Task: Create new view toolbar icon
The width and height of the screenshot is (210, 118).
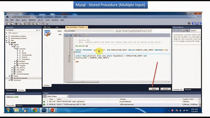Action: [30, 23]
